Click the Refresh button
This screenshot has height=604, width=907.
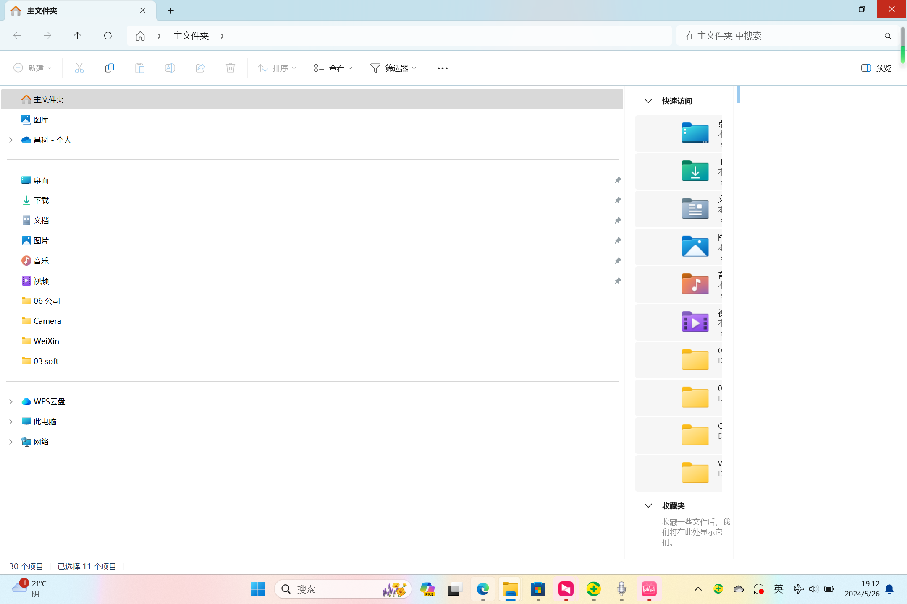pyautogui.click(x=108, y=36)
